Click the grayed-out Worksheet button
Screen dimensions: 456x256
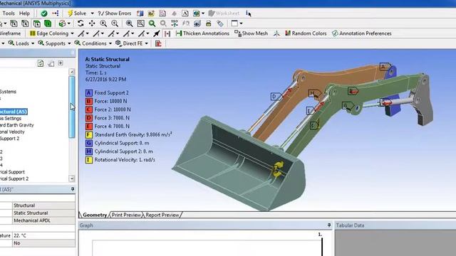(224, 14)
